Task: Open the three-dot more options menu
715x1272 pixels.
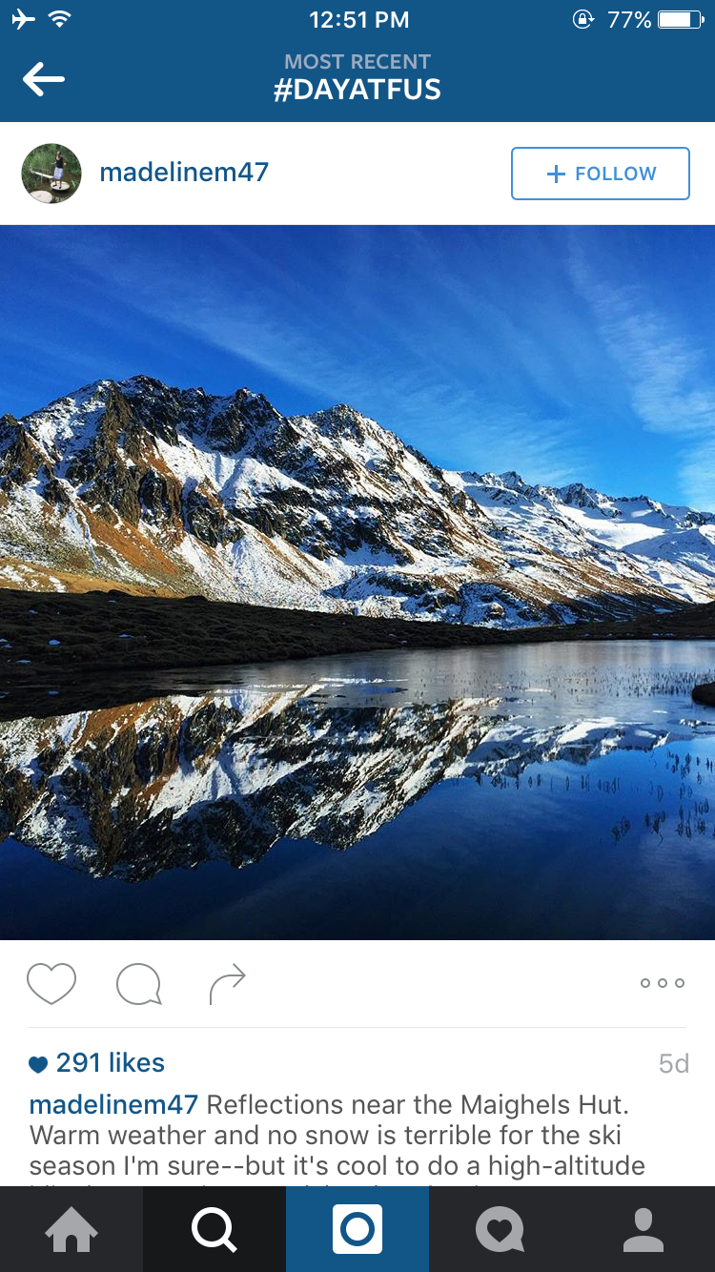Action: coord(663,983)
